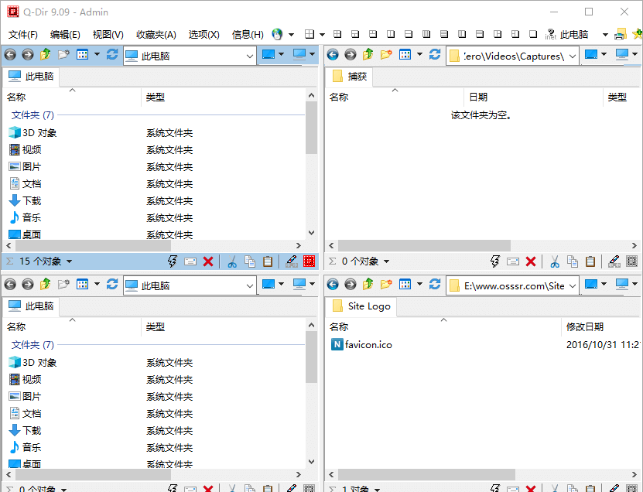This screenshot has height=492, width=643.
Task: Click the scissors cut icon in top-left pane
Action: (x=232, y=261)
